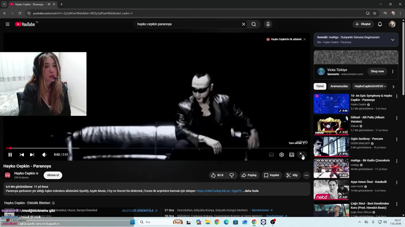Open the UMGTurkey link in description
Screen dimensions: 405x227
(x=219, y=191)
